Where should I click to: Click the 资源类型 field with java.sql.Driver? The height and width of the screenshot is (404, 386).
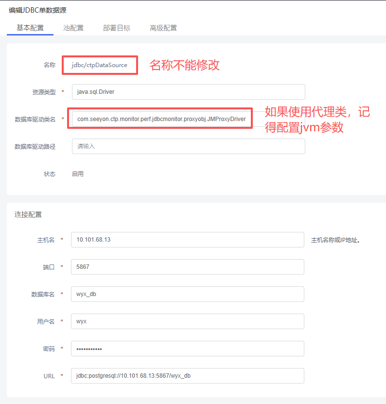pyautogui.click(x=188, y=92)
